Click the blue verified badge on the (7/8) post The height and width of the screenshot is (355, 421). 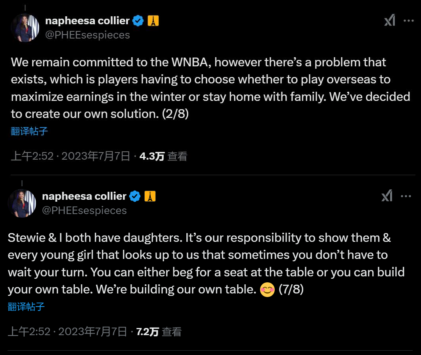(135, 196)
